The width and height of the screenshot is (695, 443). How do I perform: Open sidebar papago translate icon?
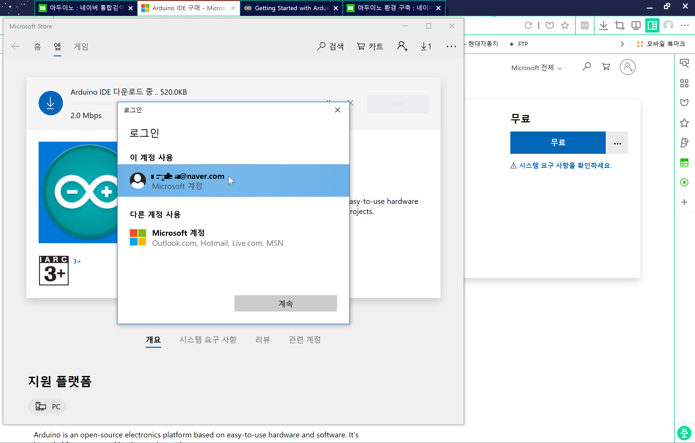point(684,142)
